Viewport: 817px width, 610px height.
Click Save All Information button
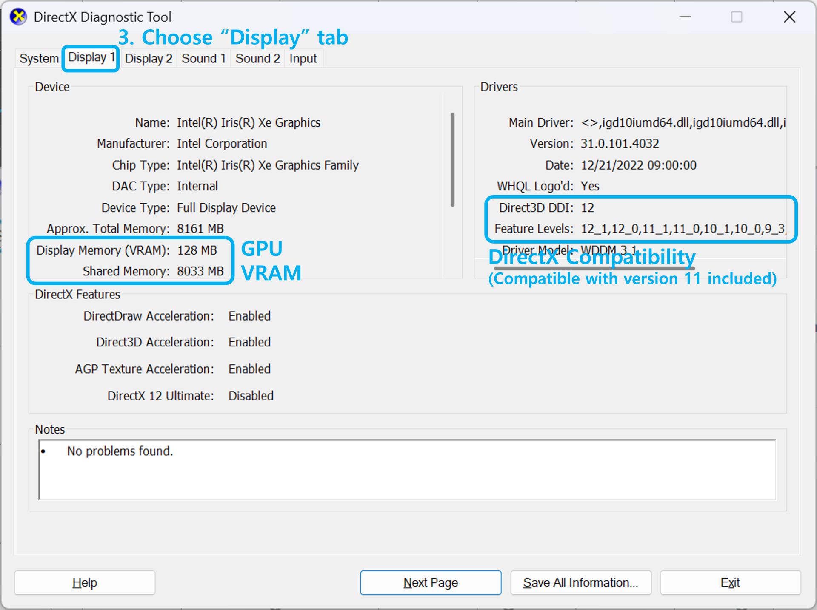[x=580, y=582]
